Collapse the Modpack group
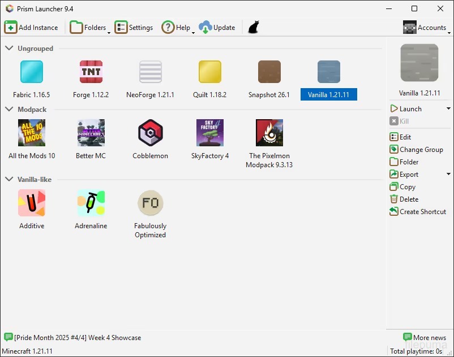The height and width of the screenshot is (357, 454). coord(9,109)
